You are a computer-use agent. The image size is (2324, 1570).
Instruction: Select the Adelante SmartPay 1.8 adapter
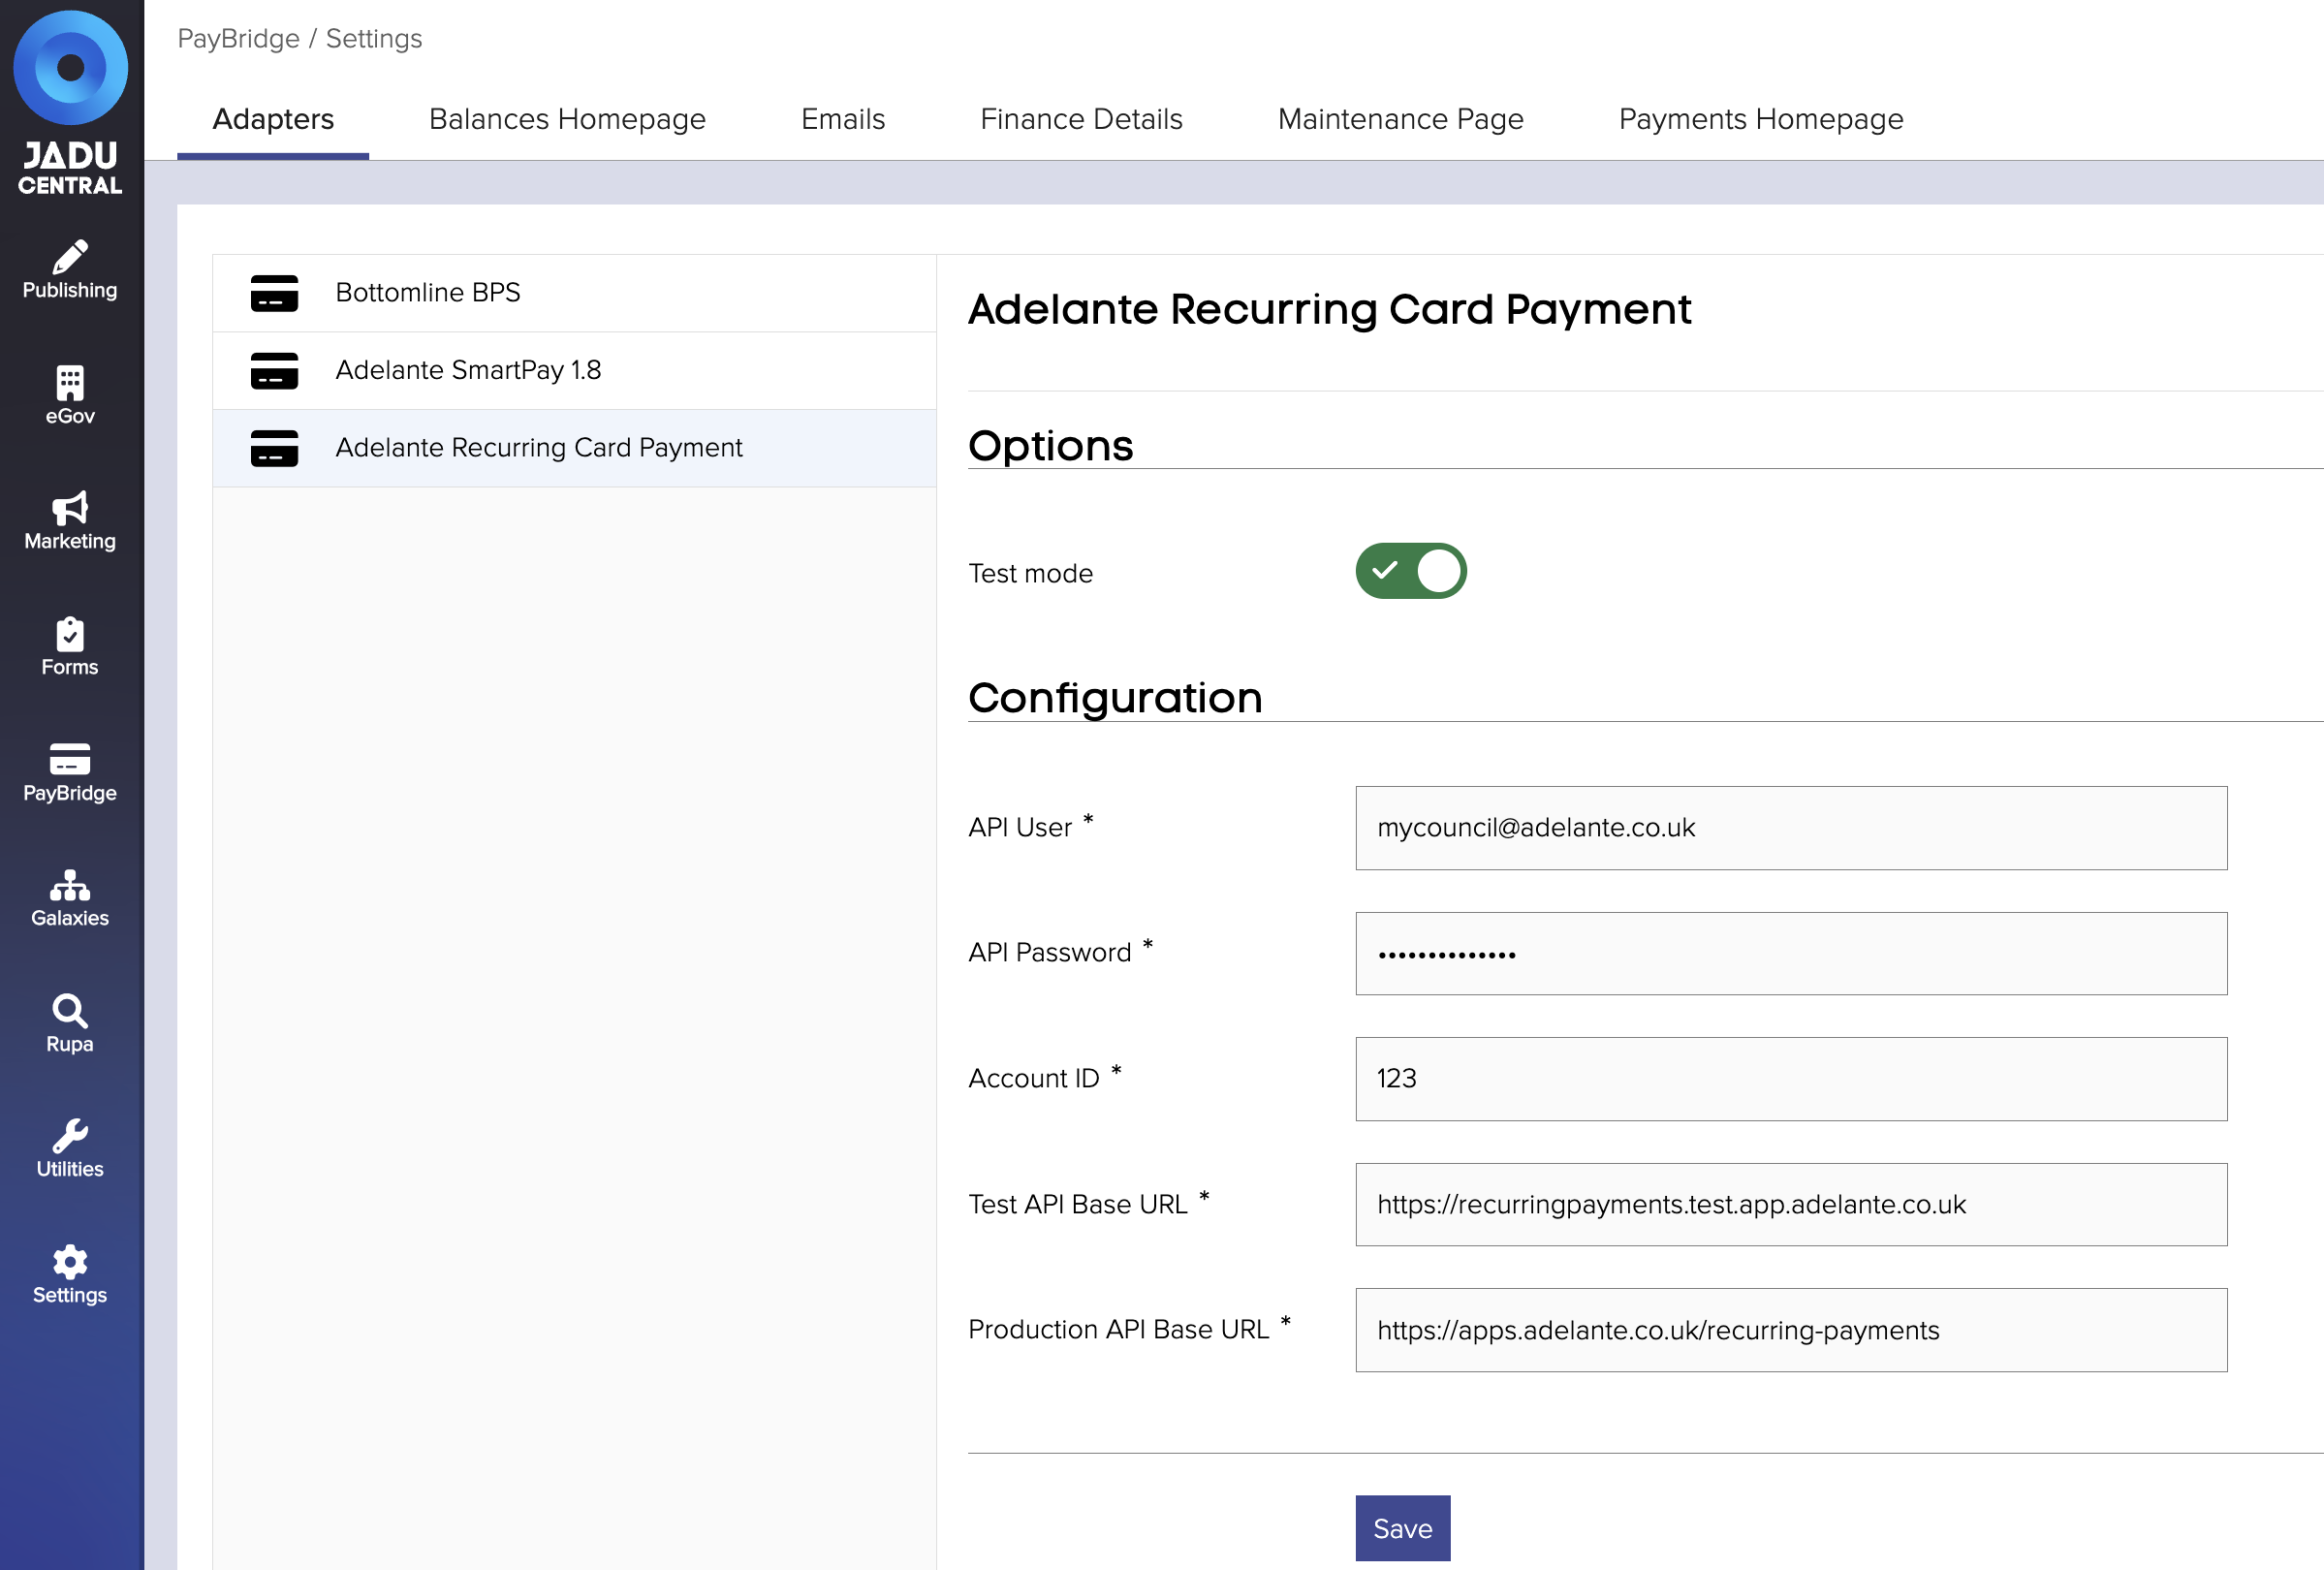(x=574, y=370)
